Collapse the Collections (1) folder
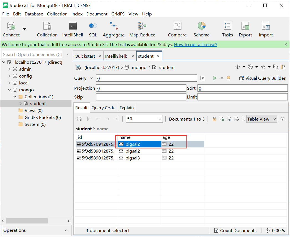The height and width of the screenshot is (237, 290). (15, 97)
